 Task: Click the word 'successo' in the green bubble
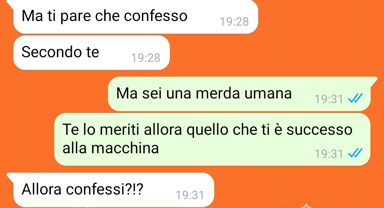(x=319, y=130)
